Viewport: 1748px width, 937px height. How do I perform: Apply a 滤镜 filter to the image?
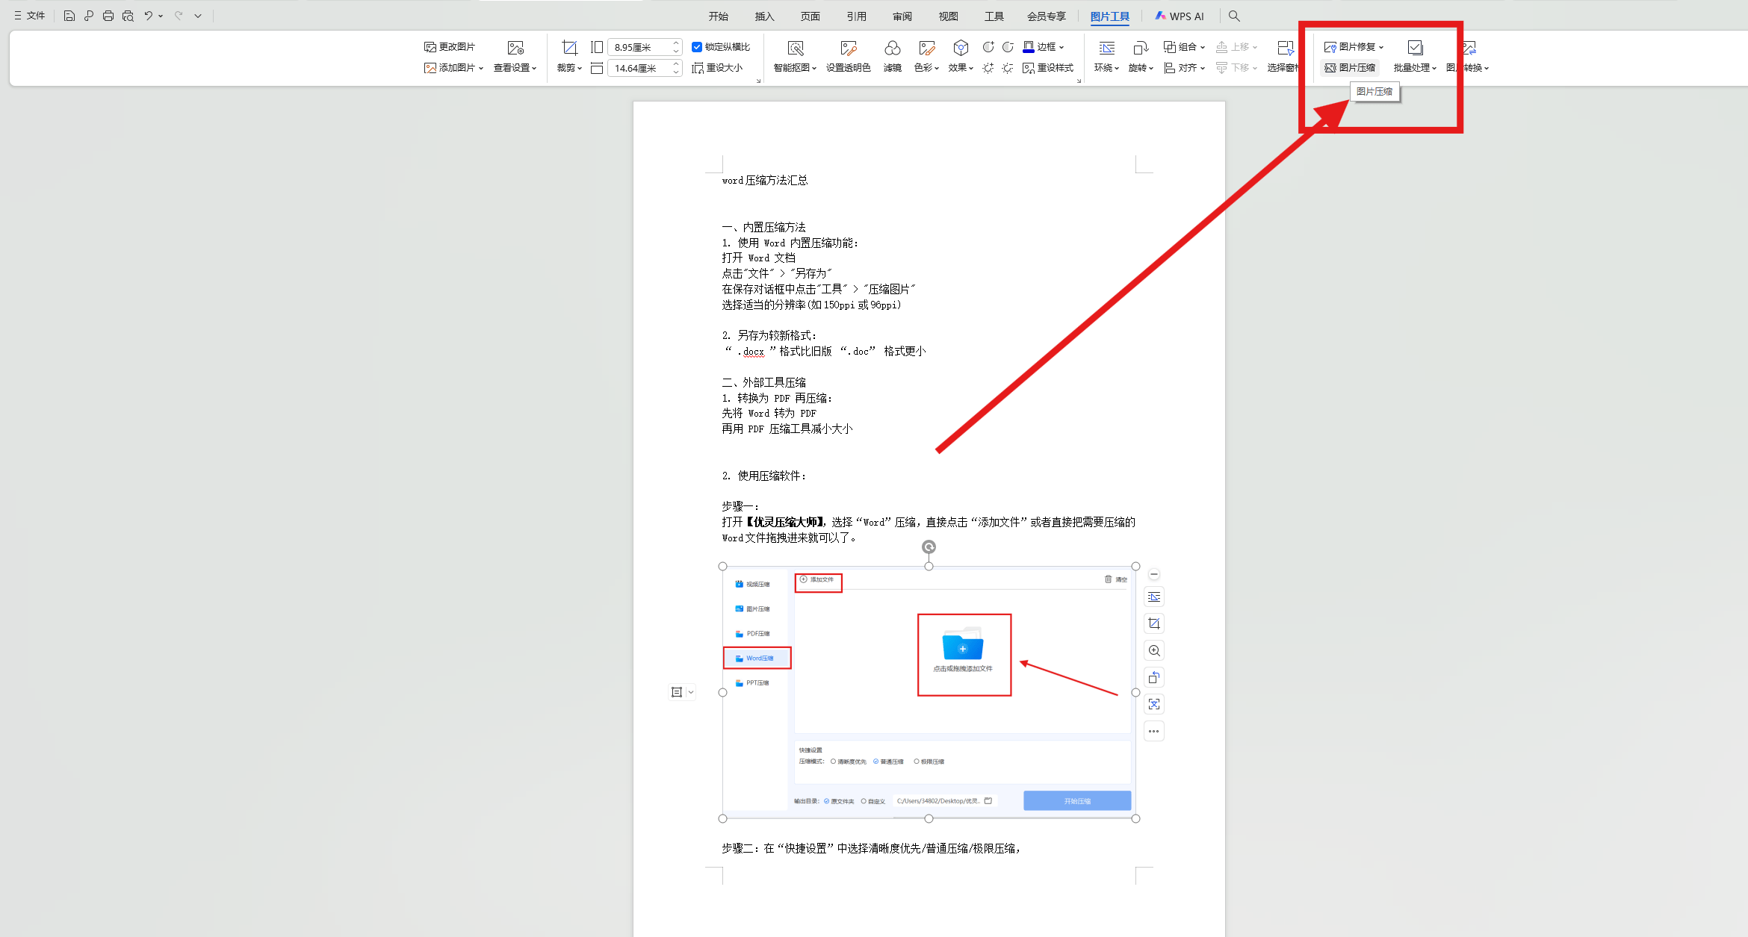(892, 56)
